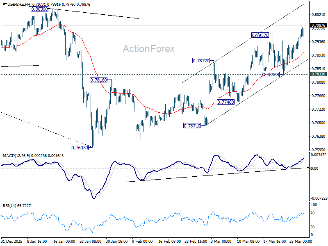Viewport: 328px width, 246px height.
Task: Click the RSI 30 level label
Action: pyautogui.click(x=312, y=227)
